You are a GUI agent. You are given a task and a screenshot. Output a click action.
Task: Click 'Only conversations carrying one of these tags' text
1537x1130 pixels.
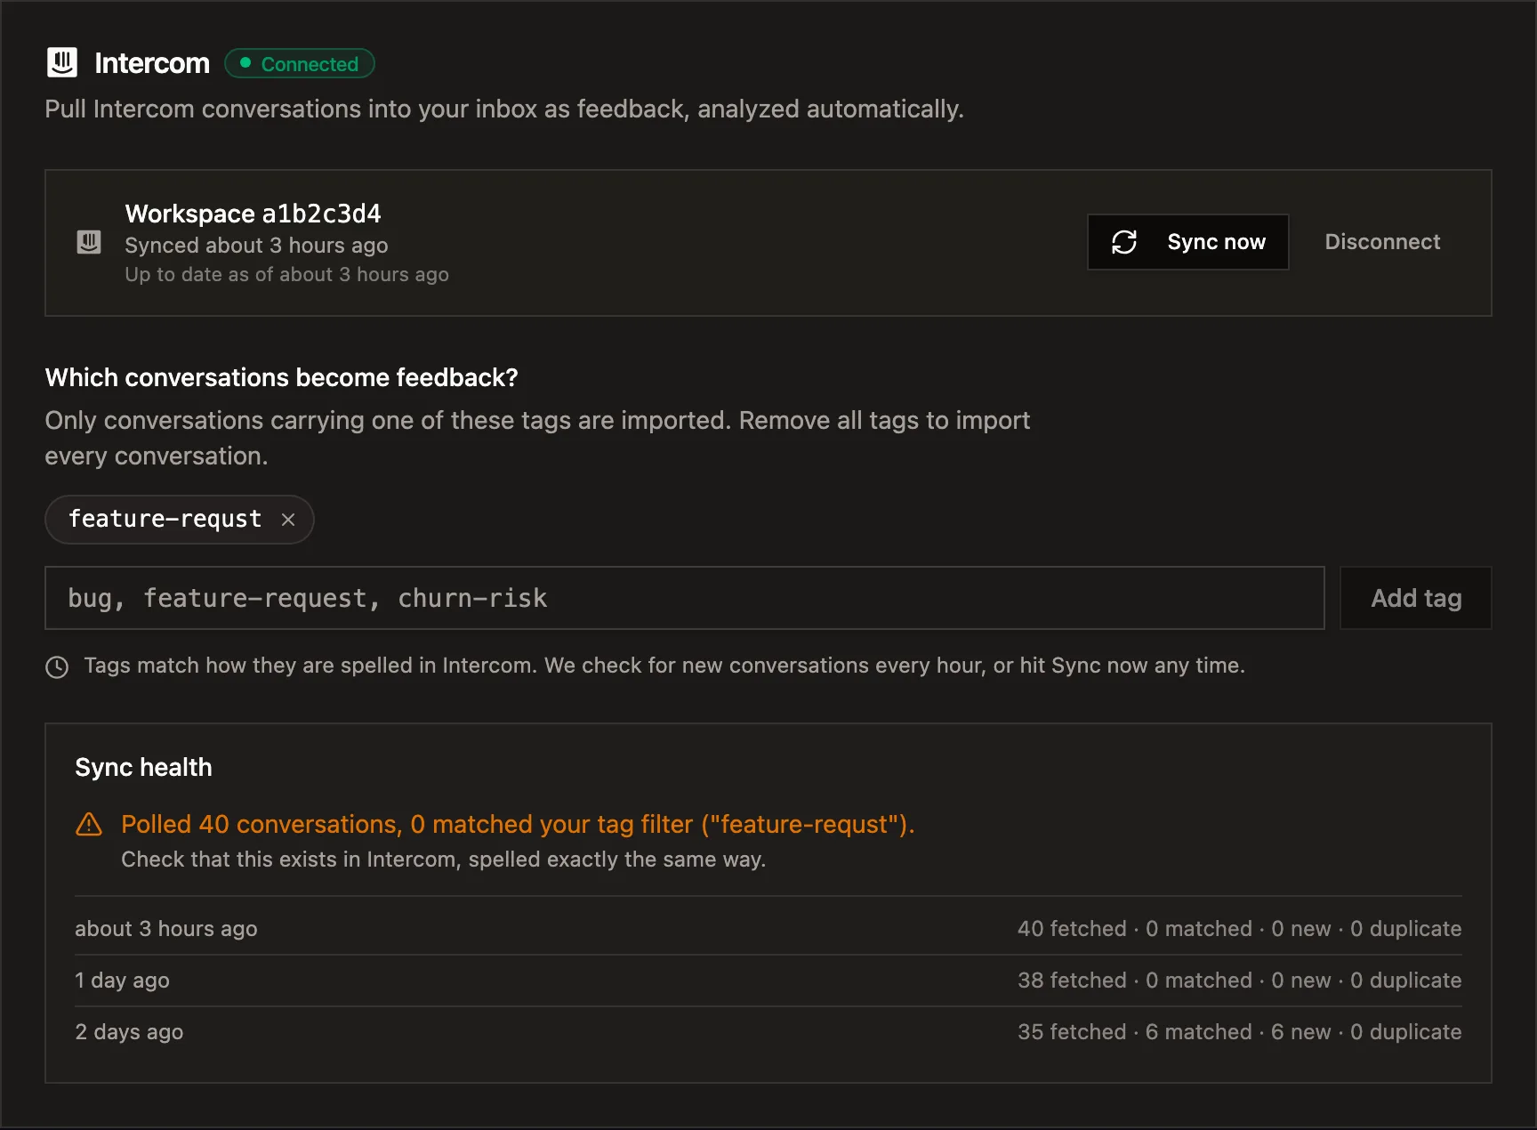(537, 438)
